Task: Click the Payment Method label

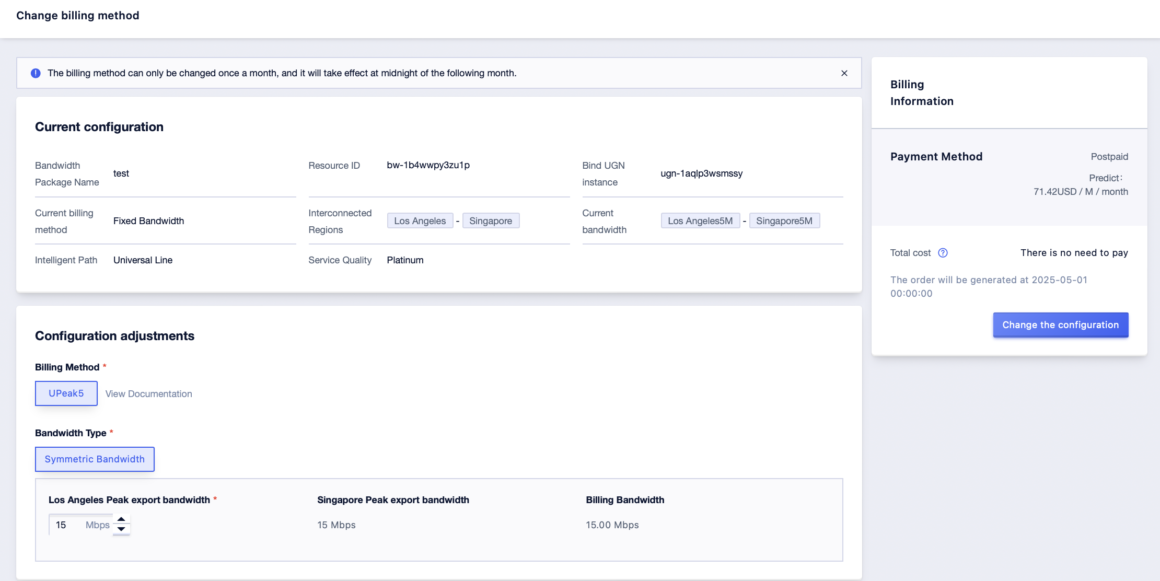Action: [x=936, y=157]
